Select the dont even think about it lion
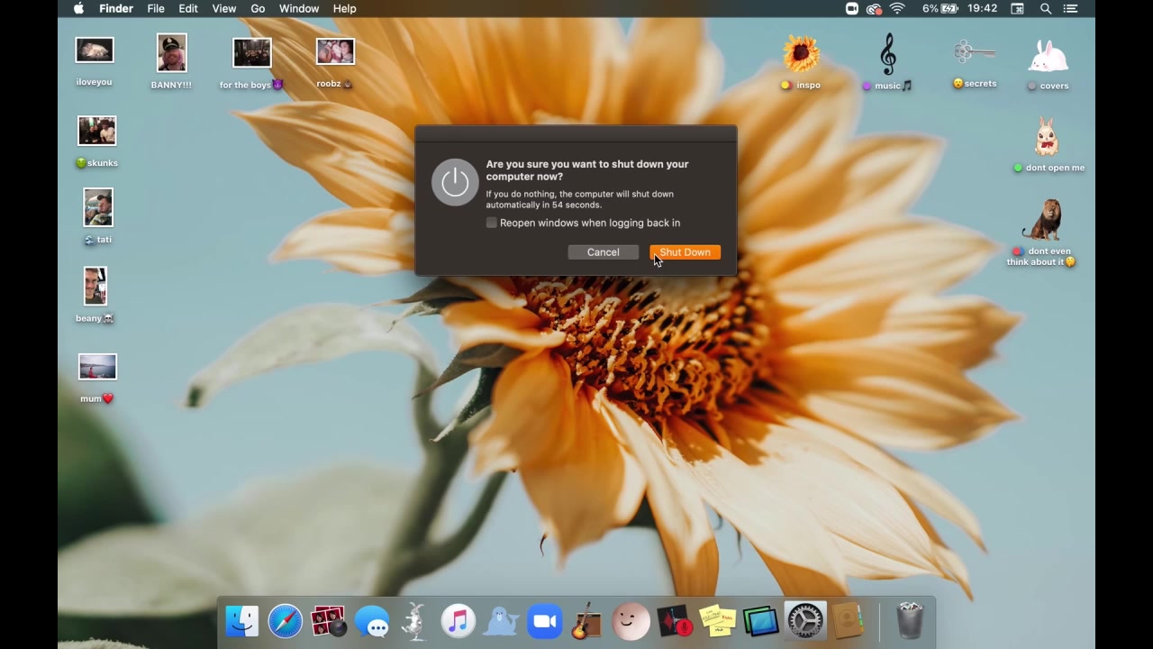 click(x=1042, y=220)
